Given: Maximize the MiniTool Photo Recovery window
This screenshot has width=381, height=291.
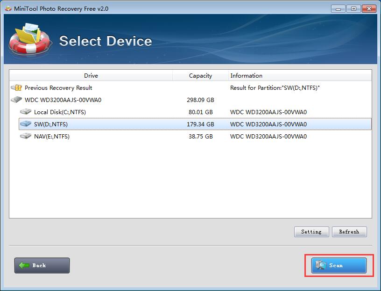Looking at the screenshot, I should pos(353,9).
